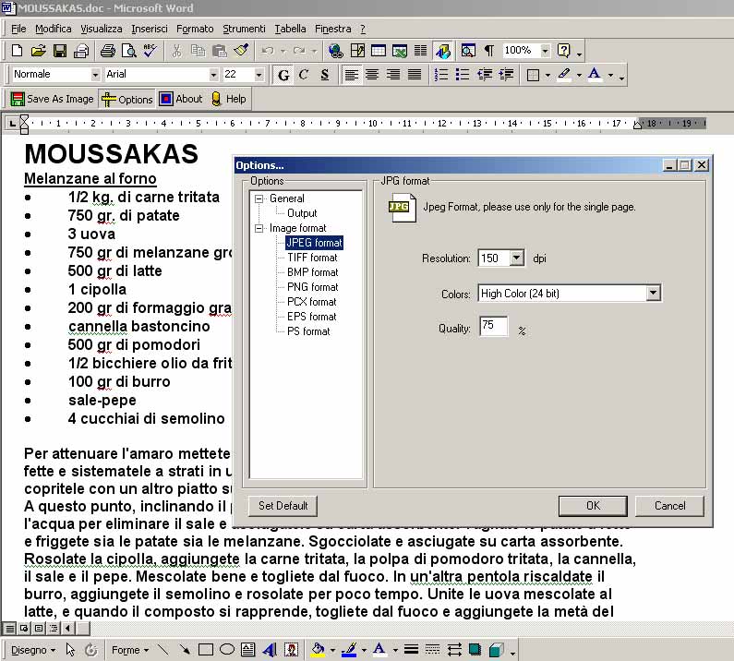Toggle bold formatting (G button)
Screen dimensions: 734x661
coord(283,75)
